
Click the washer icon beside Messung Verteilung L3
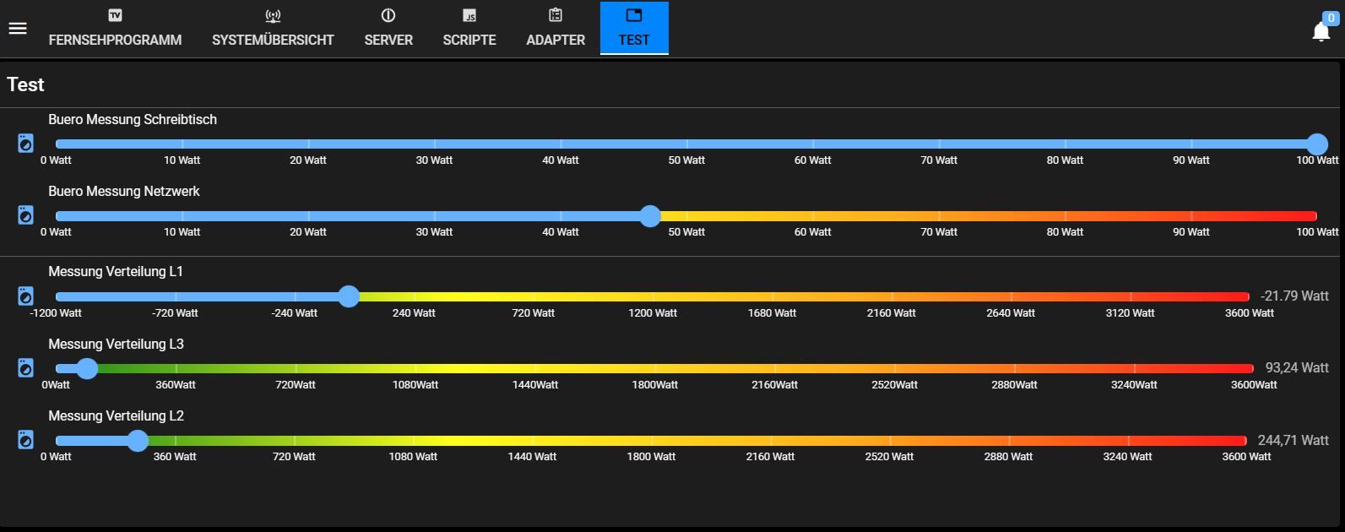point(26,368)
